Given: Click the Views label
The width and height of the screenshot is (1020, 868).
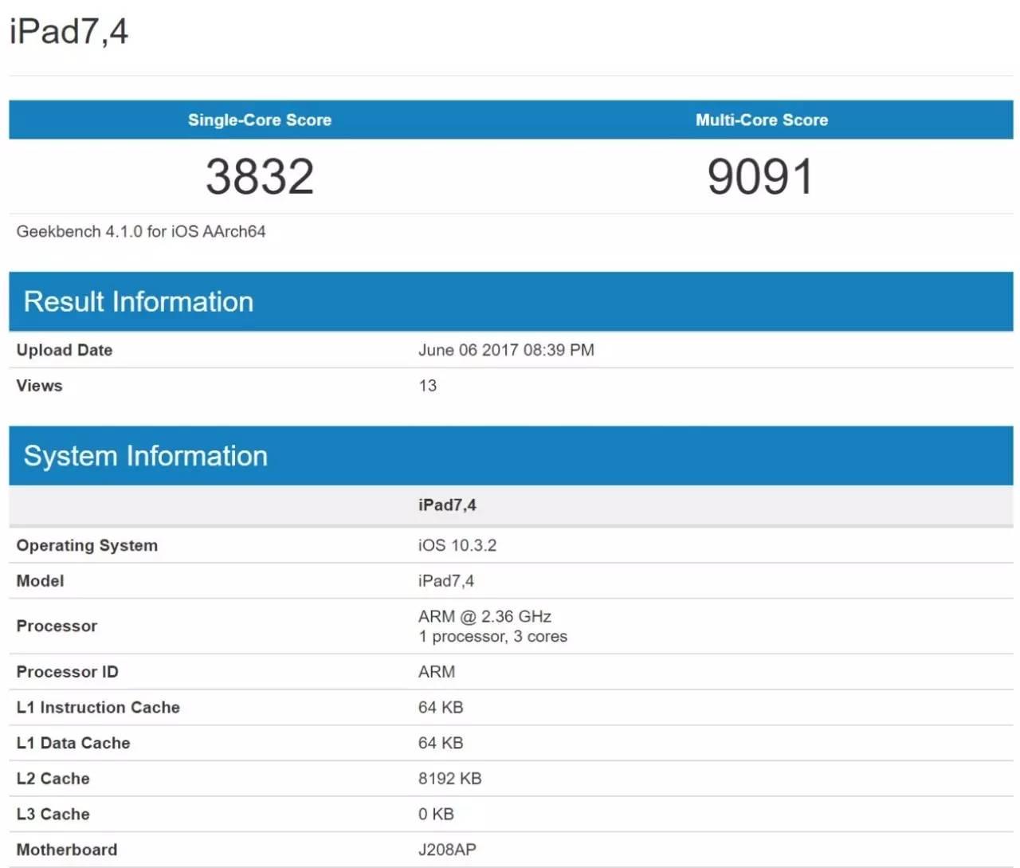Looking at the screenshot, I should 39,386.
